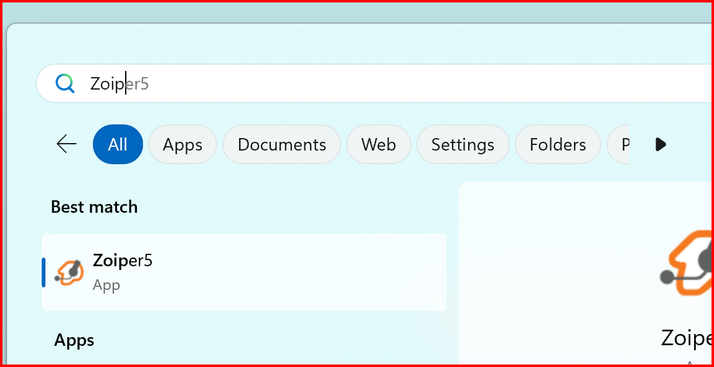Click the Zoiper5 icon in best match

point(70,272)
